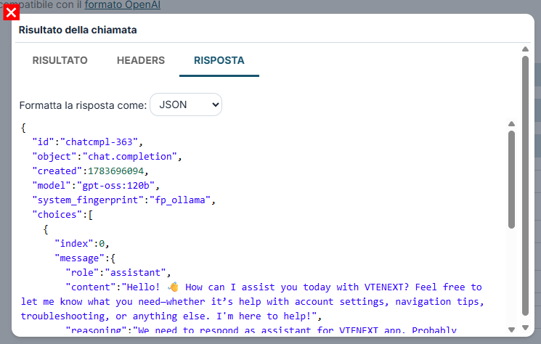Click the "role":"assistant" JSON line

coord(118,273)
